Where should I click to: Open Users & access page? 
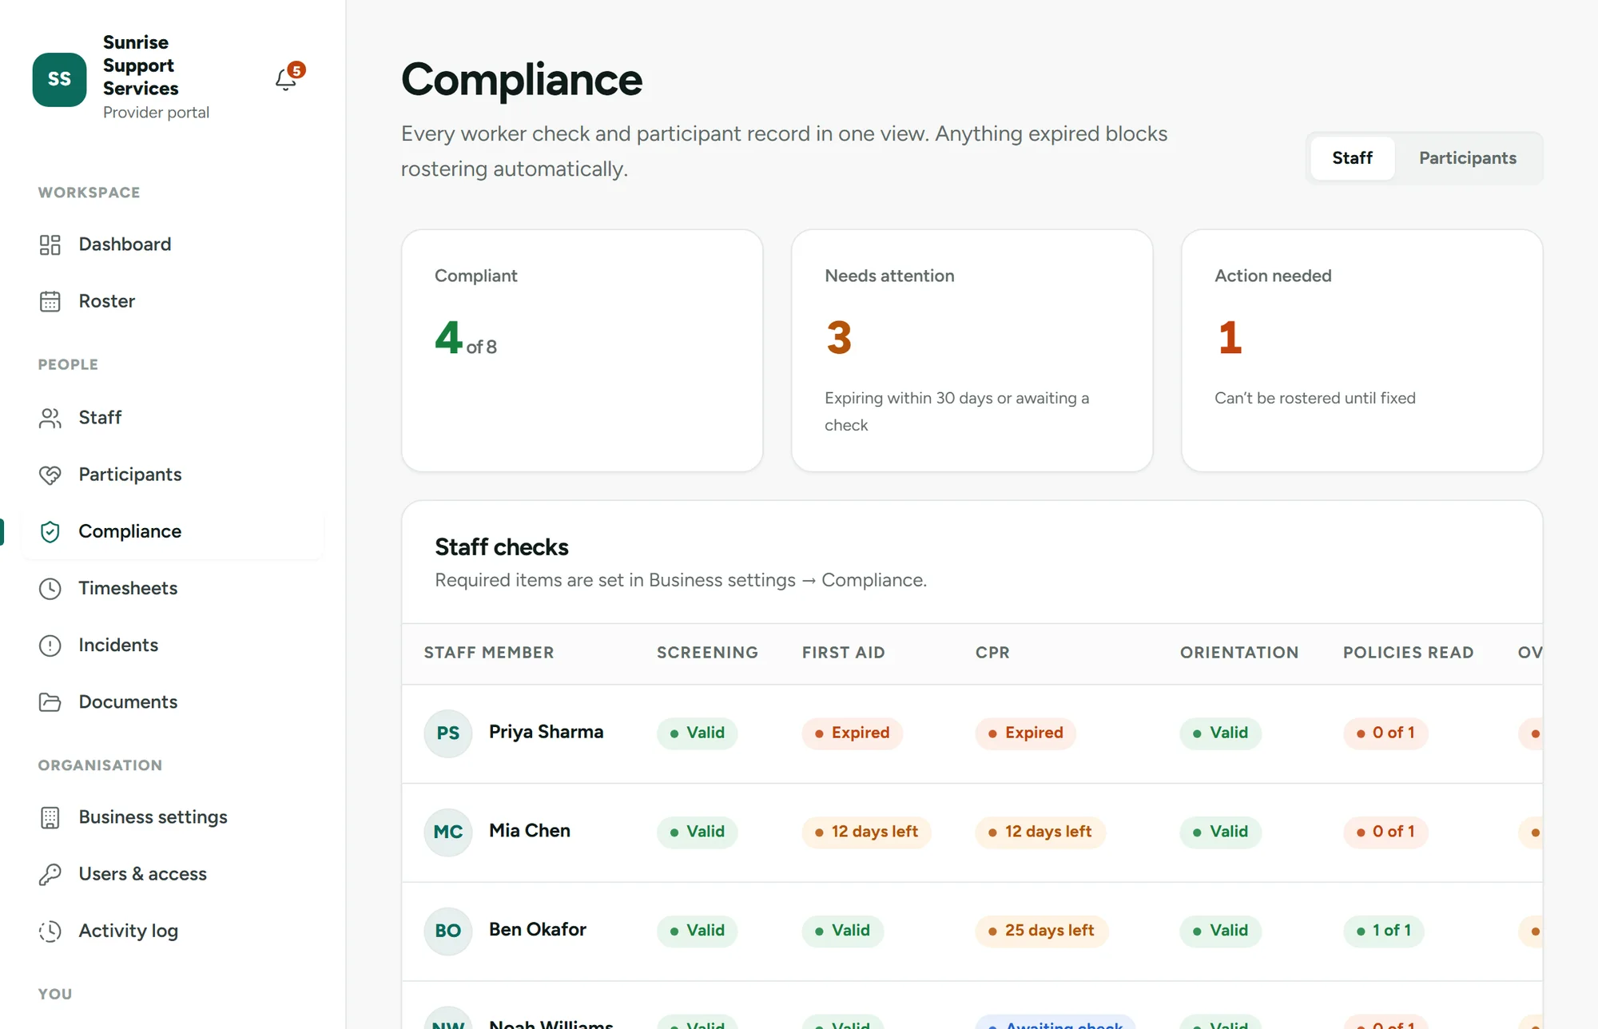pos(173,874)
